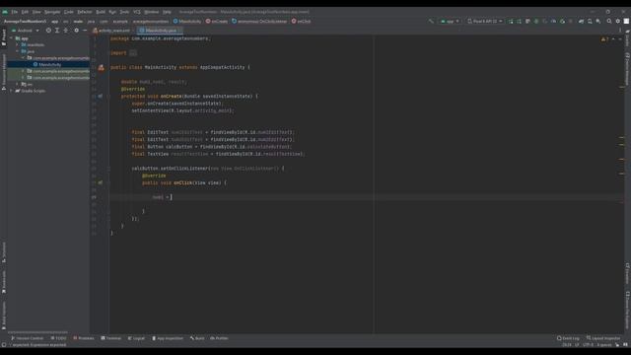Image resolution: width=631 pixels, height=355 pixels.
Task: Open Problems tool window
Action: (84, 338)
